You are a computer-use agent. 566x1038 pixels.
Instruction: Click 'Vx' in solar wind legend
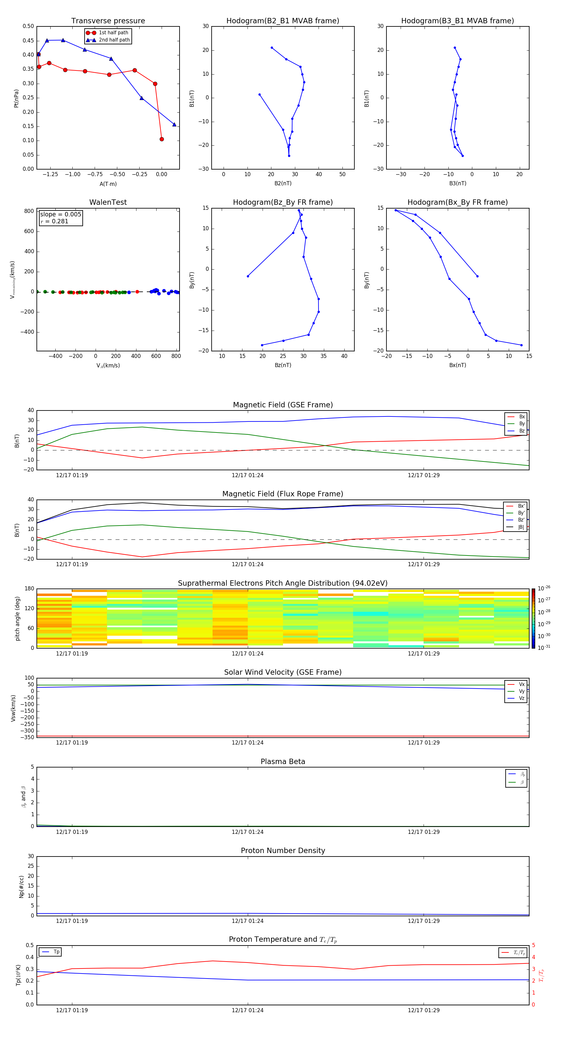[x=522, y=685]
